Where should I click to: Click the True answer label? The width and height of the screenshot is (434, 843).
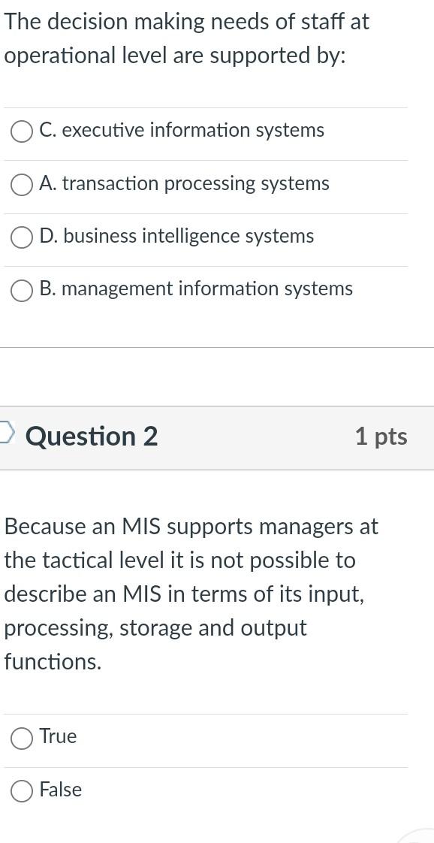tap(58, 737)
